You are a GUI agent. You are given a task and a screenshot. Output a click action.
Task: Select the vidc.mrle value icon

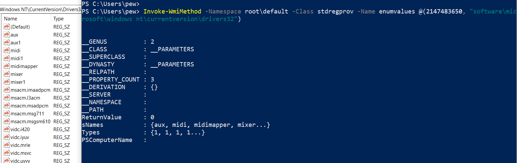coord(7,145)
